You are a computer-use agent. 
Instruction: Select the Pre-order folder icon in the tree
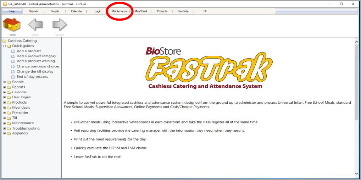(x=9, y=113)
